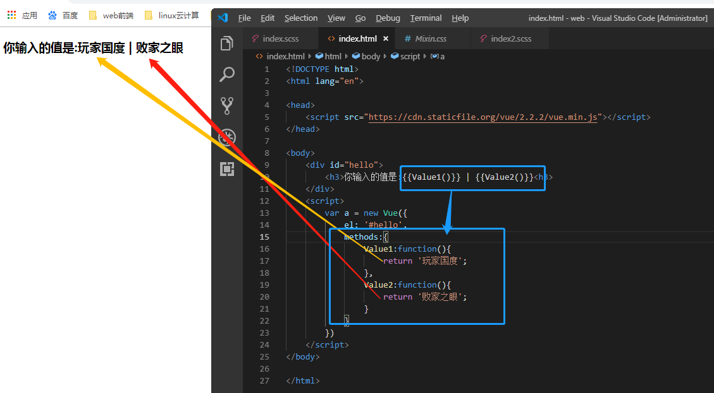714x393 pixels.
Task: Open the Edit menu
Action: pyautogui.click(x=268, y=18)
